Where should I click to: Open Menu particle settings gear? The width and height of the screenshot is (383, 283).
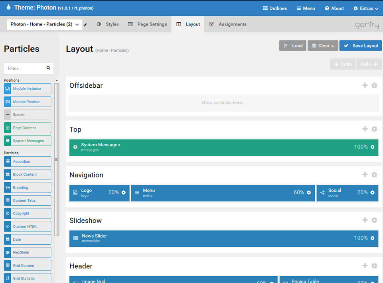pos(309,193)
